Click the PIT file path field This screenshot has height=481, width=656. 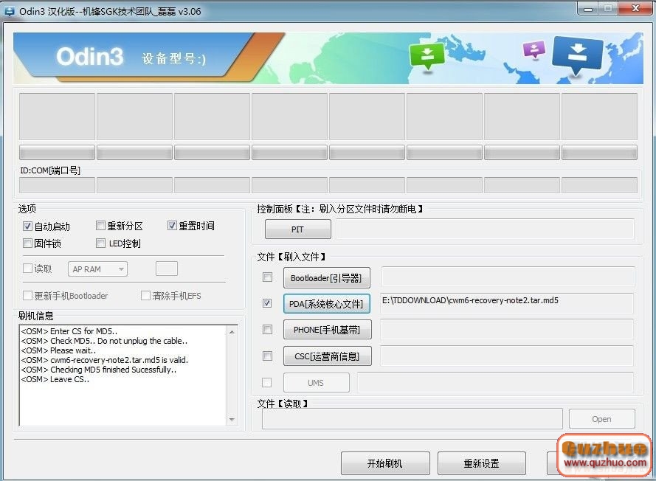click(485, 229)
